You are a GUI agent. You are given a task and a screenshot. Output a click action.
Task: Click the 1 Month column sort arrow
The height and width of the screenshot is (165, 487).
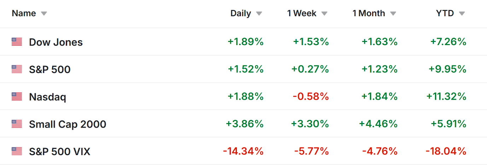[393, 14]
